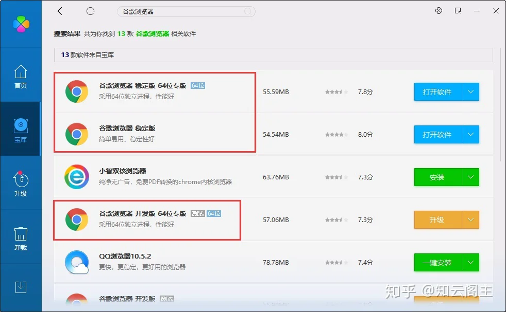Click the 7.4分 score
This screenshot has height=312, width=506.
365,263
